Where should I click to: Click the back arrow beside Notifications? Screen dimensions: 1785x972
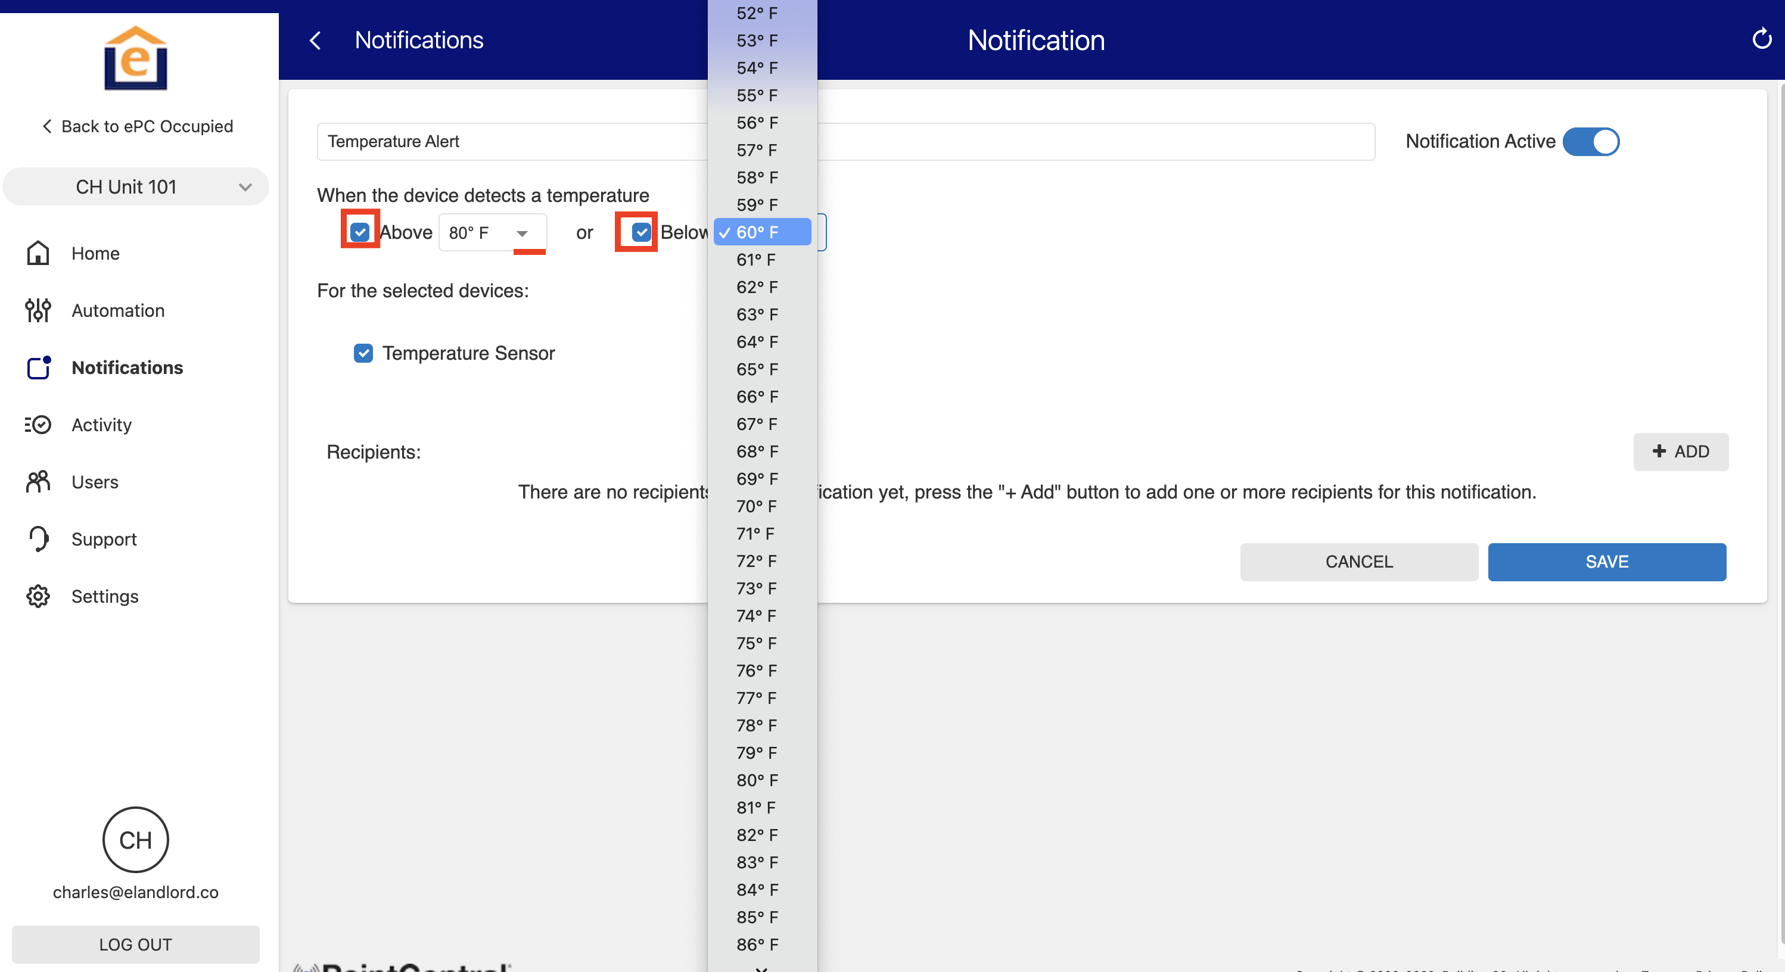[315, 40]
